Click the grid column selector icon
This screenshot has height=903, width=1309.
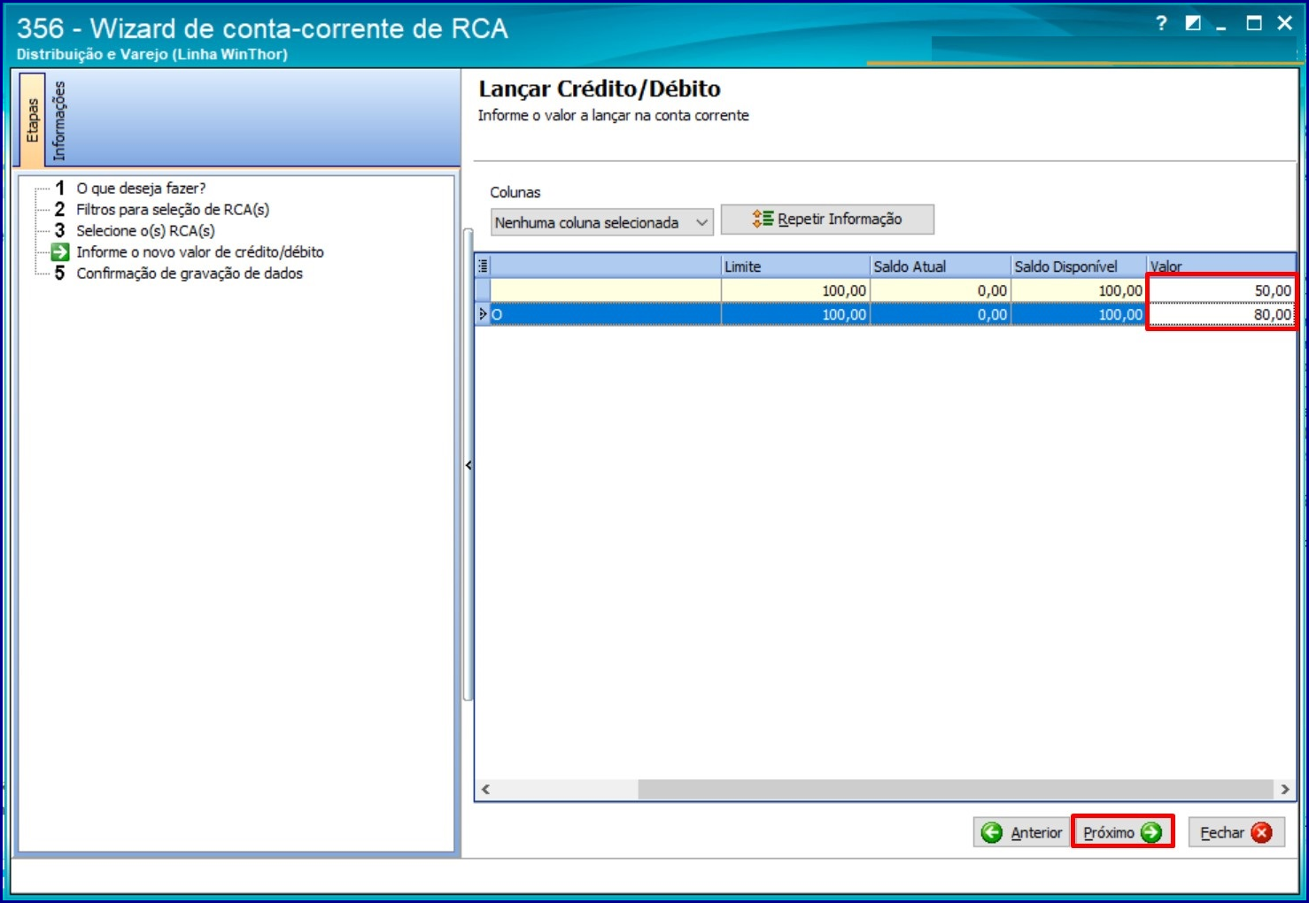tap(483, 266)
